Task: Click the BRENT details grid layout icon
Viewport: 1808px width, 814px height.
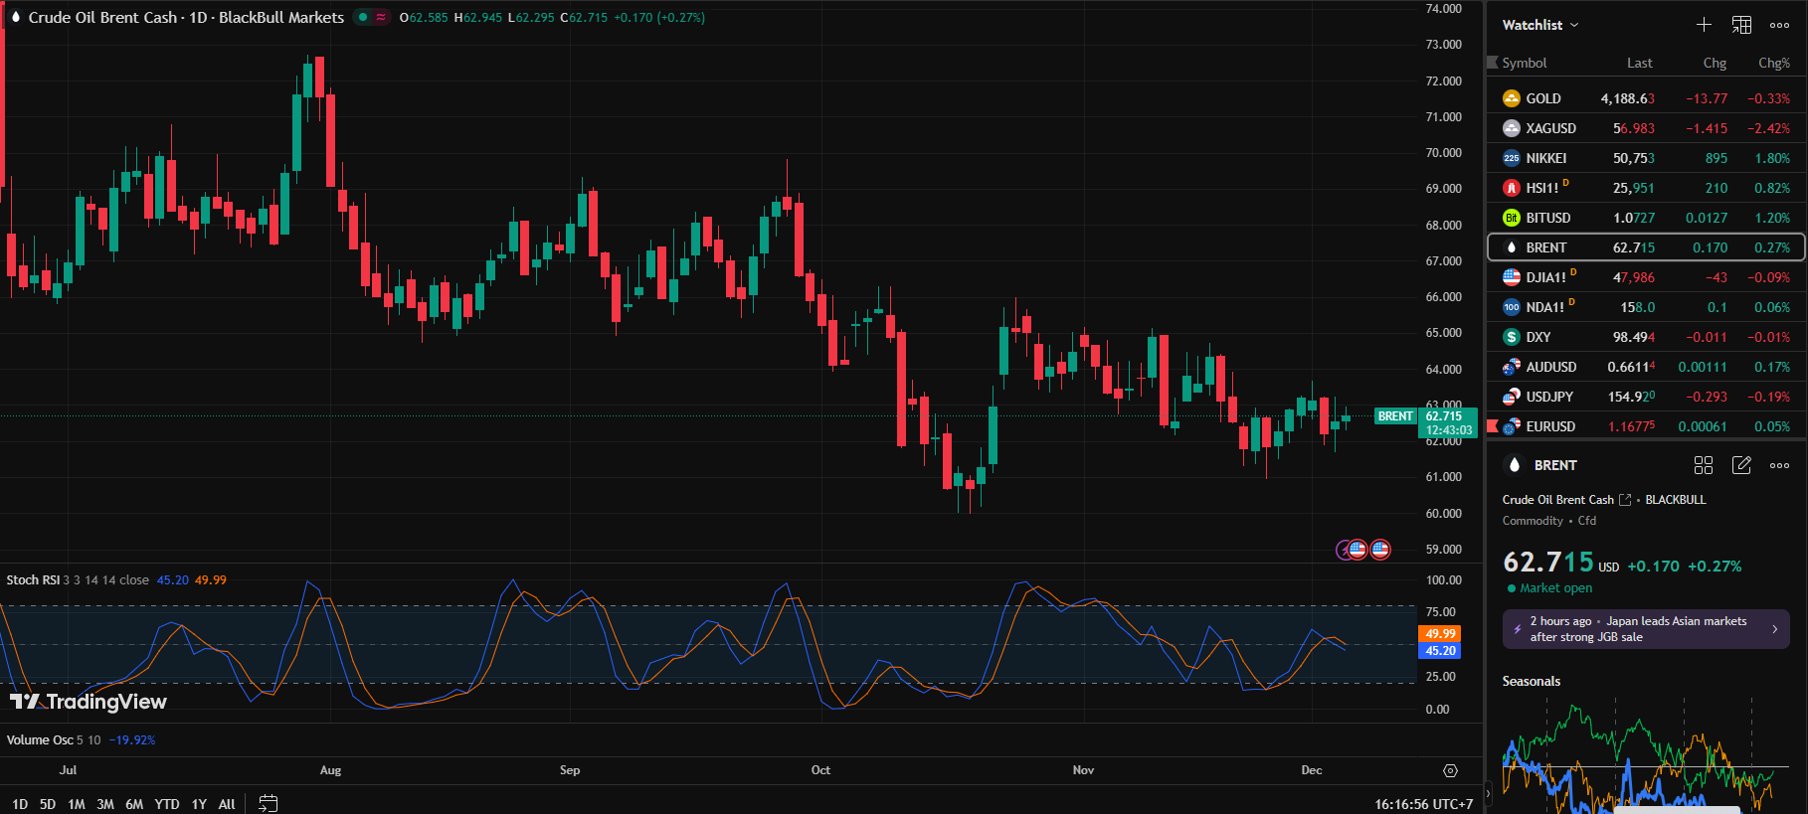Action: click(1703, 465)
